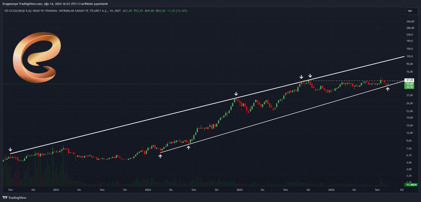Click the 4,00 price axis label
421x202 pixels.
(409, 169)
